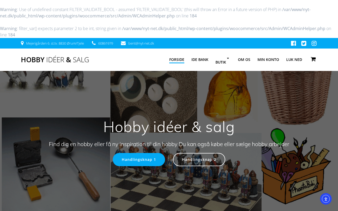The height and width of the screenshot is (211, 338).
Task: Open the Twitter profile icon
Action: click(304, 43)
